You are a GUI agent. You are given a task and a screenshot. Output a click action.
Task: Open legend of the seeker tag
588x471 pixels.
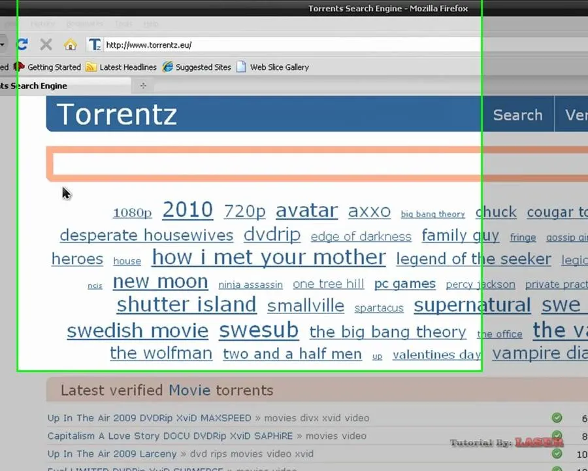(x=474, y=259)
